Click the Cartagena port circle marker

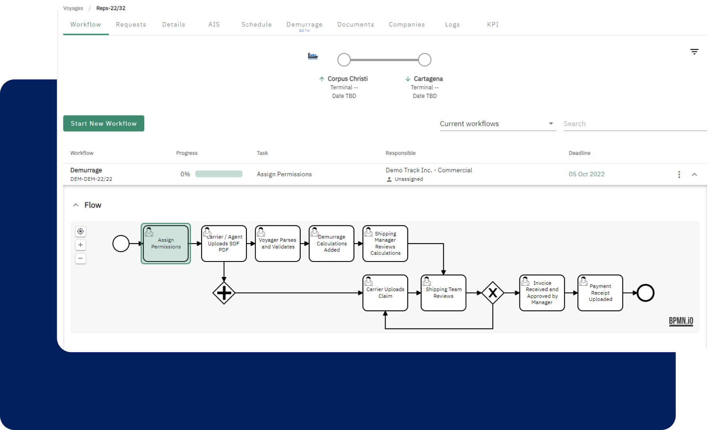pos(424,60)
